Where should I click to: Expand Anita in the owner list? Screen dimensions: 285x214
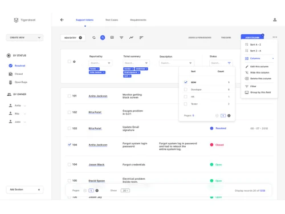click(25, 106)
